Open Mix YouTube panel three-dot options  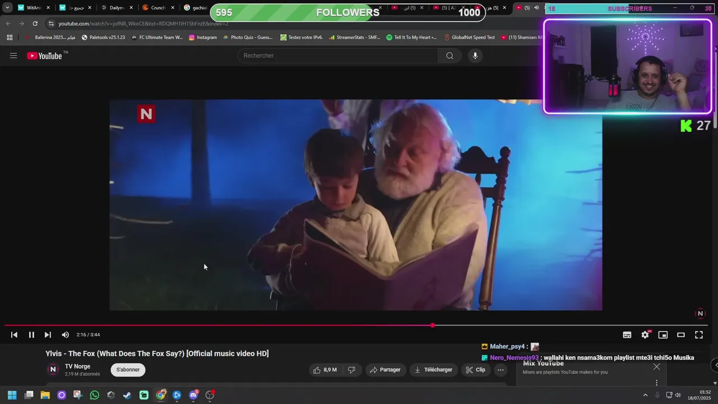657,383
